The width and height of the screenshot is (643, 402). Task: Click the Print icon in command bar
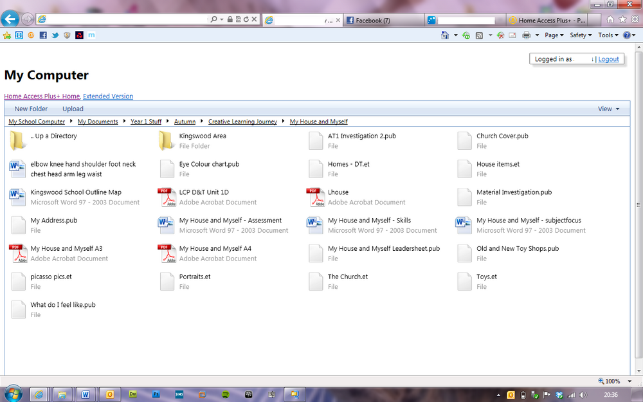click(527, 35)
